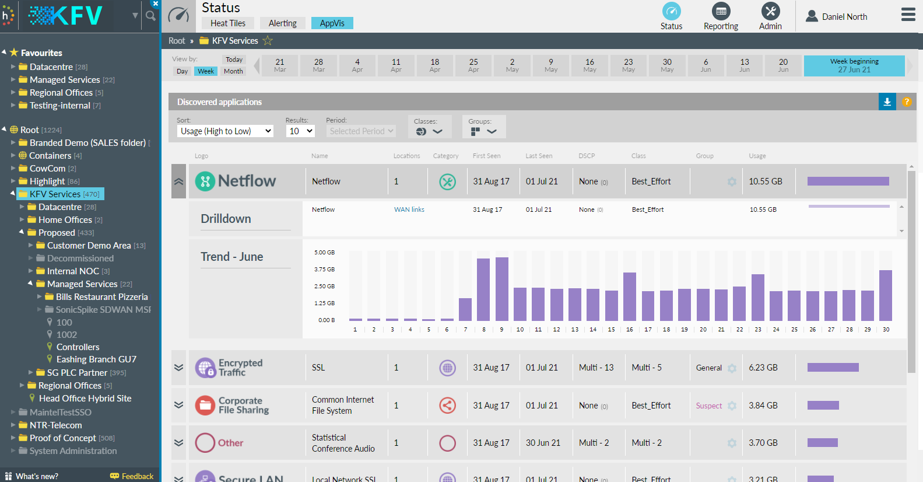
Task: Select week of 13 Jun in timeline
Action: click(745, 65)
